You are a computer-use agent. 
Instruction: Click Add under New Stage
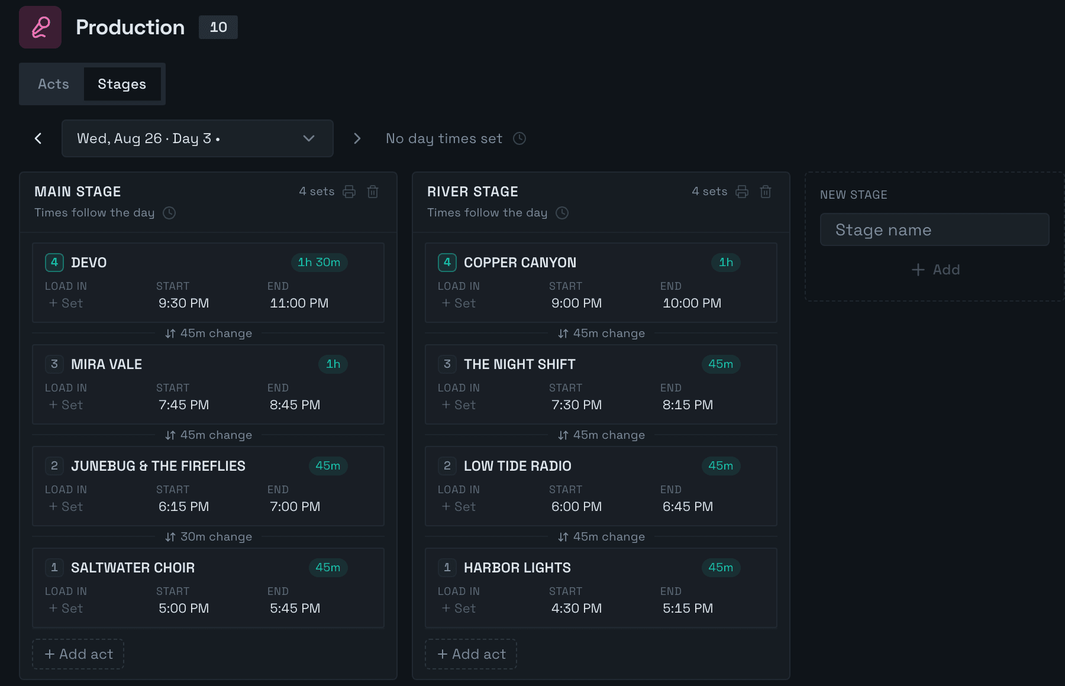point(935,270)
